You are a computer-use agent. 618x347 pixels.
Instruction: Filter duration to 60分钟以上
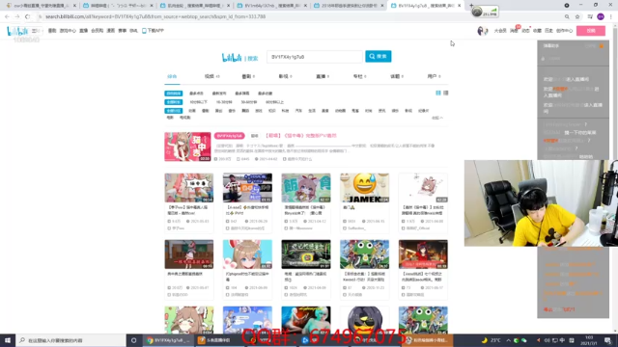point(274,102)
